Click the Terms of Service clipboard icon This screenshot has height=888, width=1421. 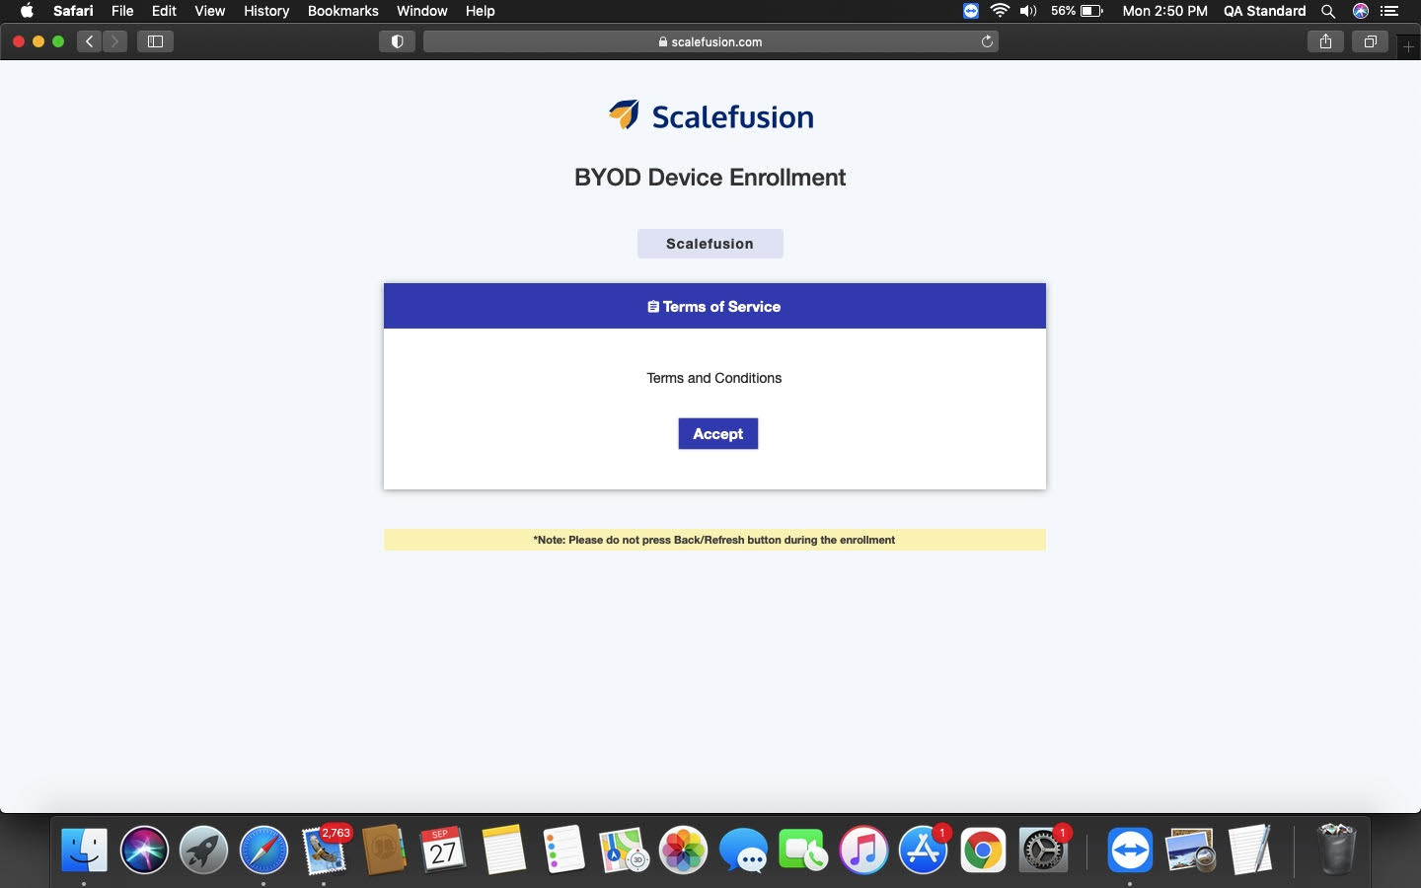[x=653, y=307]
